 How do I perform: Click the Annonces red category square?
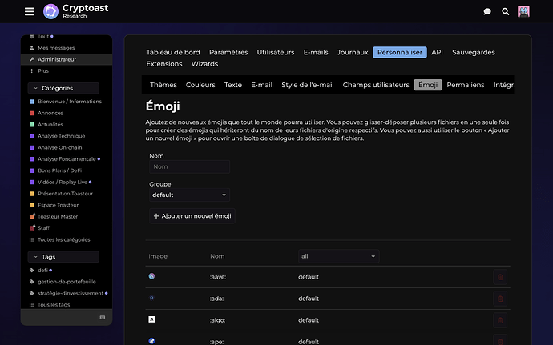click(x=32, y=113)
